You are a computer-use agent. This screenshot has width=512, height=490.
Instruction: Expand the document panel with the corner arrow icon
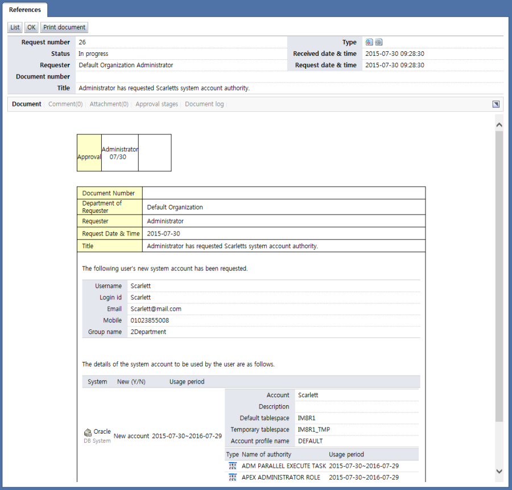pyautogui.click(x=496, y=104)
